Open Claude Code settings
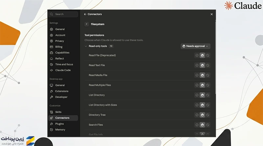This screenshot has width=263, height=146. point(63,70)
